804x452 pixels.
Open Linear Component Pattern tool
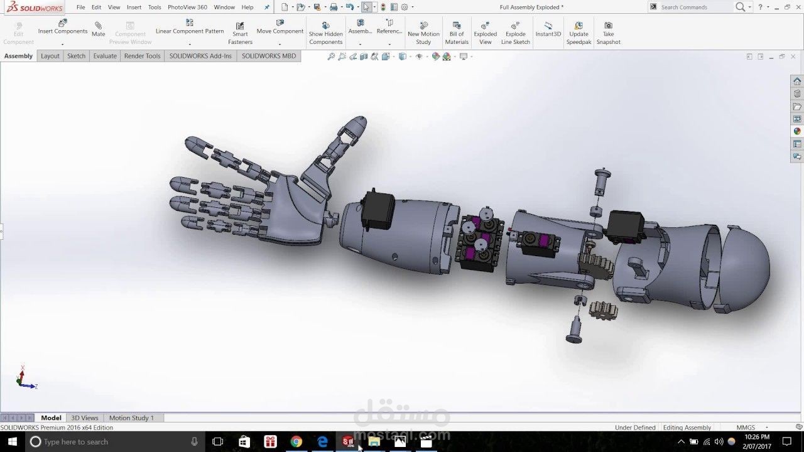tap(190, 27)
